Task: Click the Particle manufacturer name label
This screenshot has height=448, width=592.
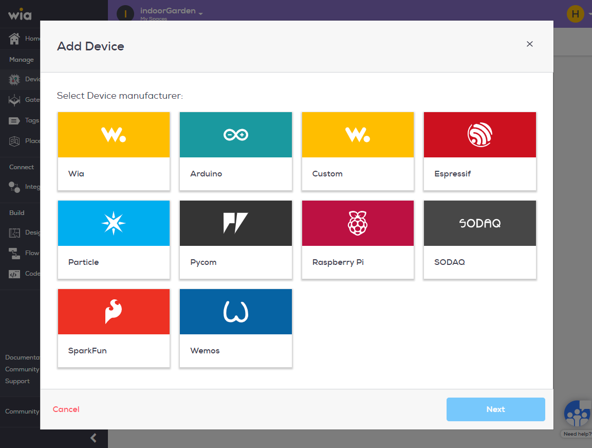Action: pyautogui.click(x=83, y=262)
